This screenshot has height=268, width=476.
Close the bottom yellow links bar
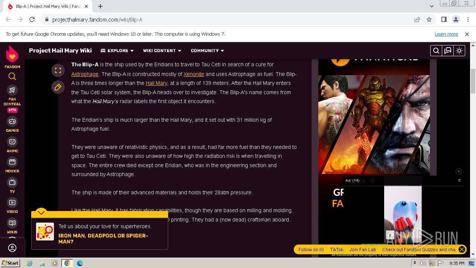click(x=462, y=249)
